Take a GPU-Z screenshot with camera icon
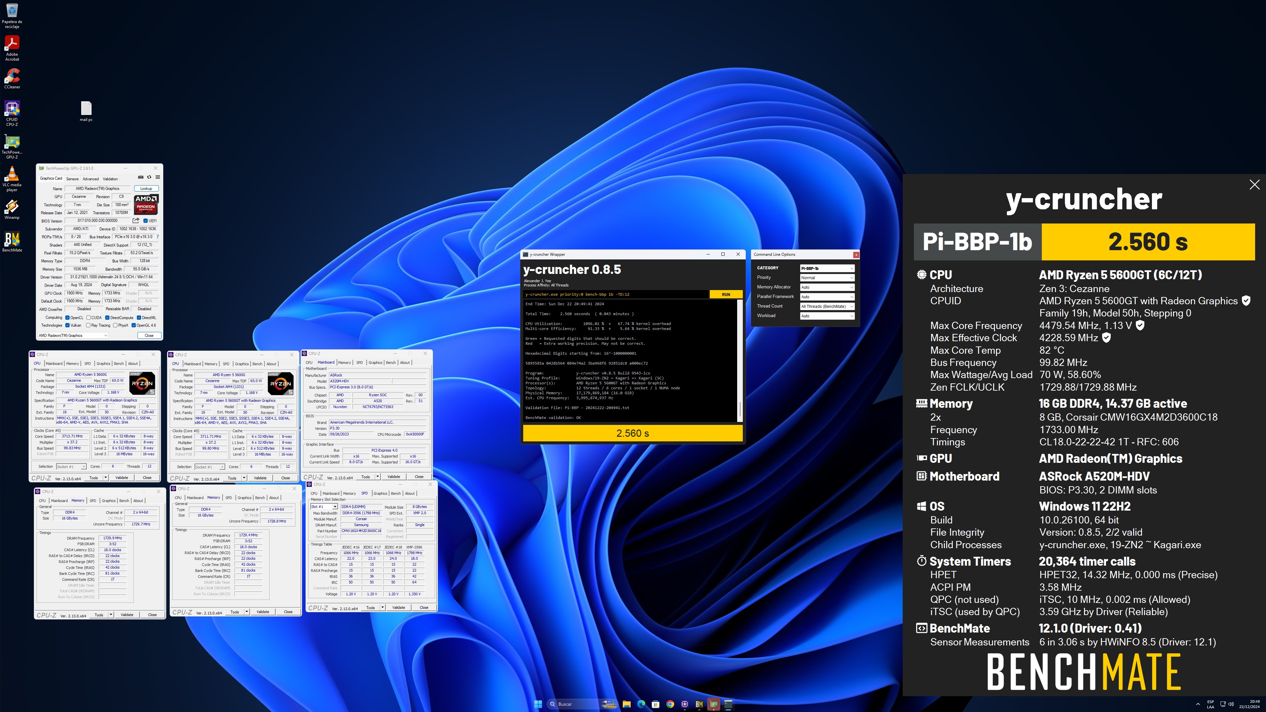The image size is (1266, 712). 140,177
